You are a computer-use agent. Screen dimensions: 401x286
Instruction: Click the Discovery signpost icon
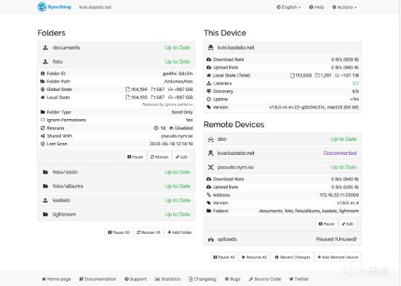point(208,91)
